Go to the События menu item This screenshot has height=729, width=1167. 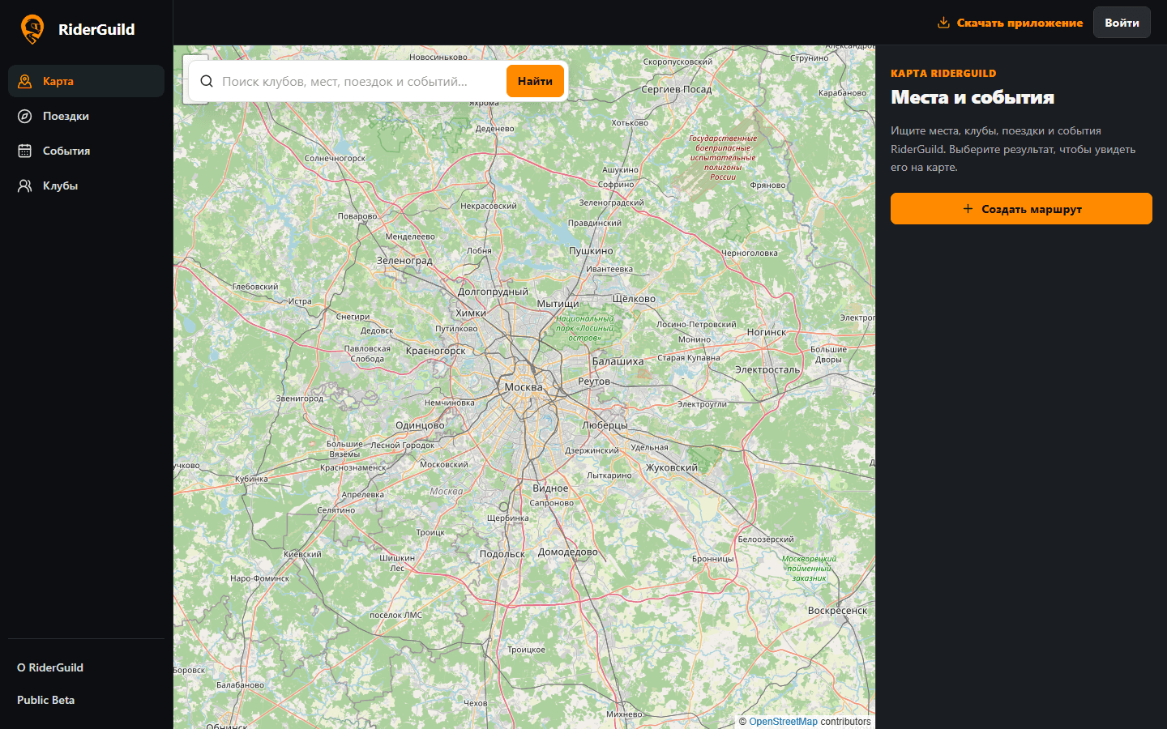(x=86, y=151)
